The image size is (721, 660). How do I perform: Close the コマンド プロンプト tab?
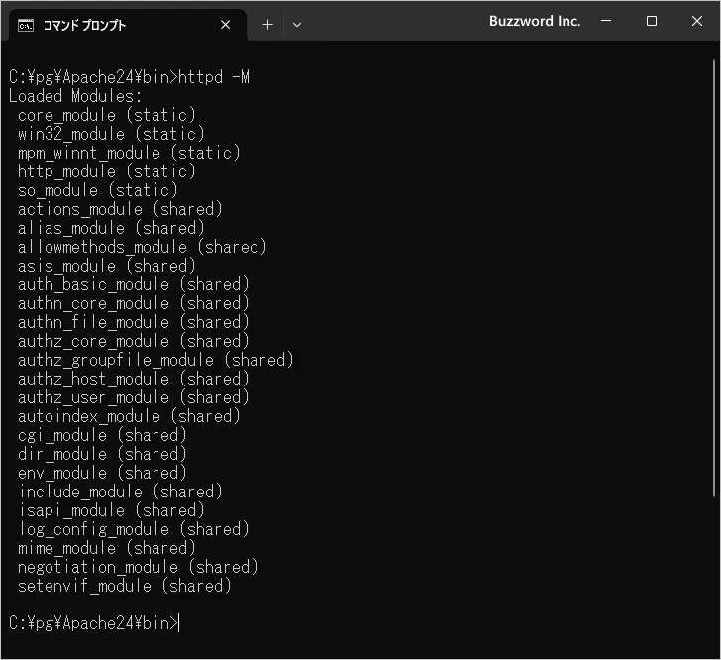click(226, 25)
